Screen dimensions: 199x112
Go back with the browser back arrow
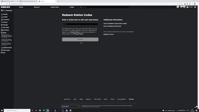click(2, 4)
